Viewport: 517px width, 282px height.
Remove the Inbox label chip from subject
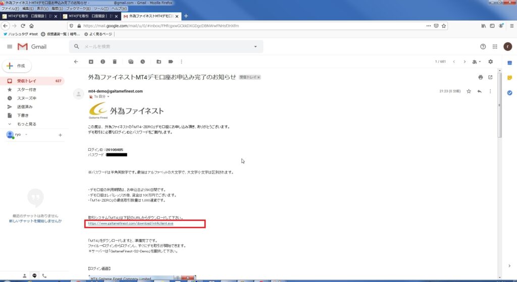pos(259,77)
